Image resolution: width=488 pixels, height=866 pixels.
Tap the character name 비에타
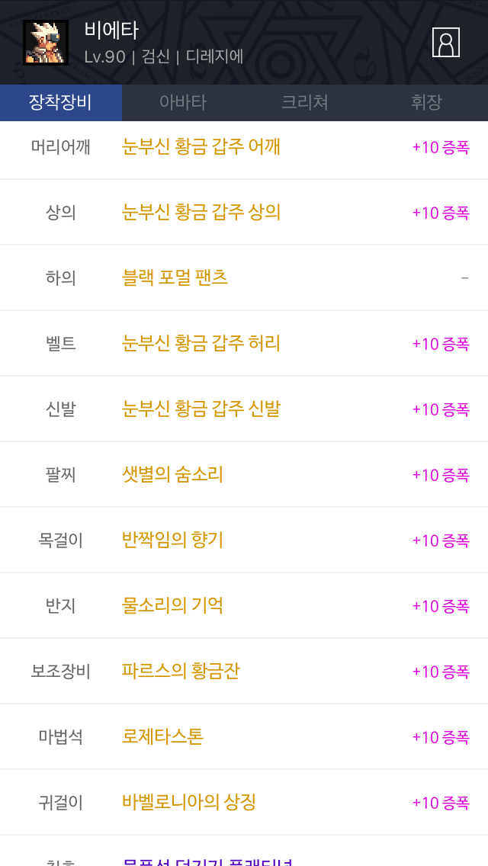(111, 30)
